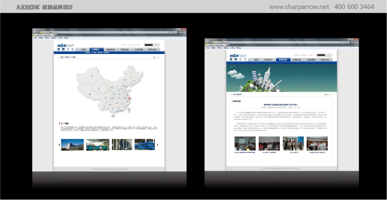Go back in the browser showing the China map
The image size is (387, 200).
[35, 32]
